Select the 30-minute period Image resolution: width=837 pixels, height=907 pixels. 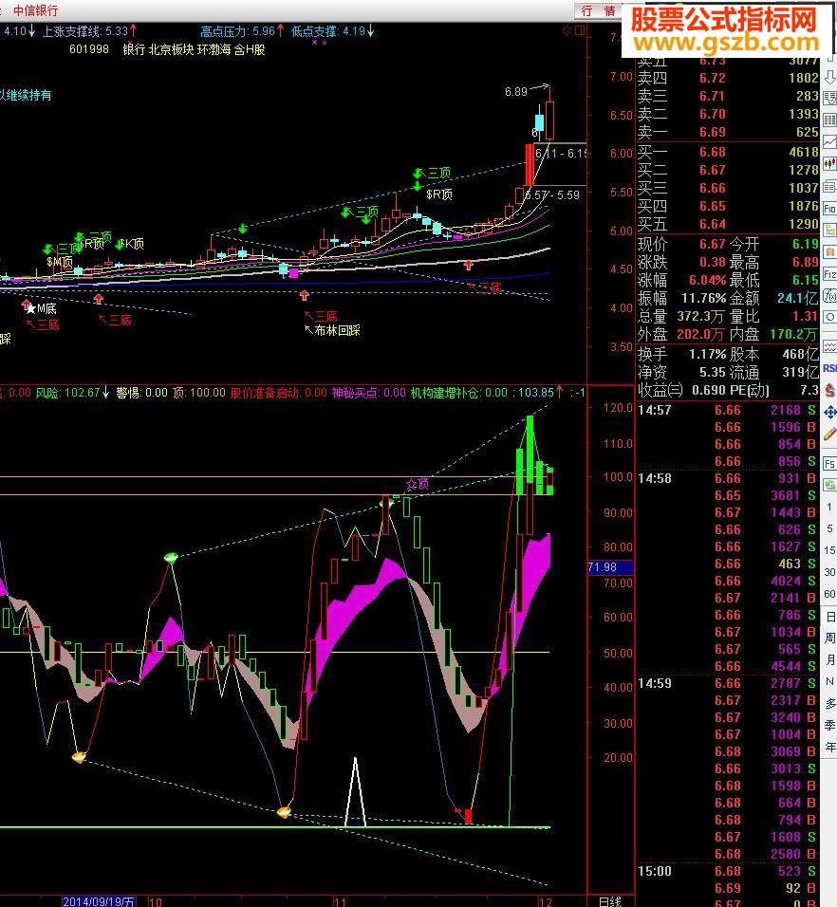point(829,572)
